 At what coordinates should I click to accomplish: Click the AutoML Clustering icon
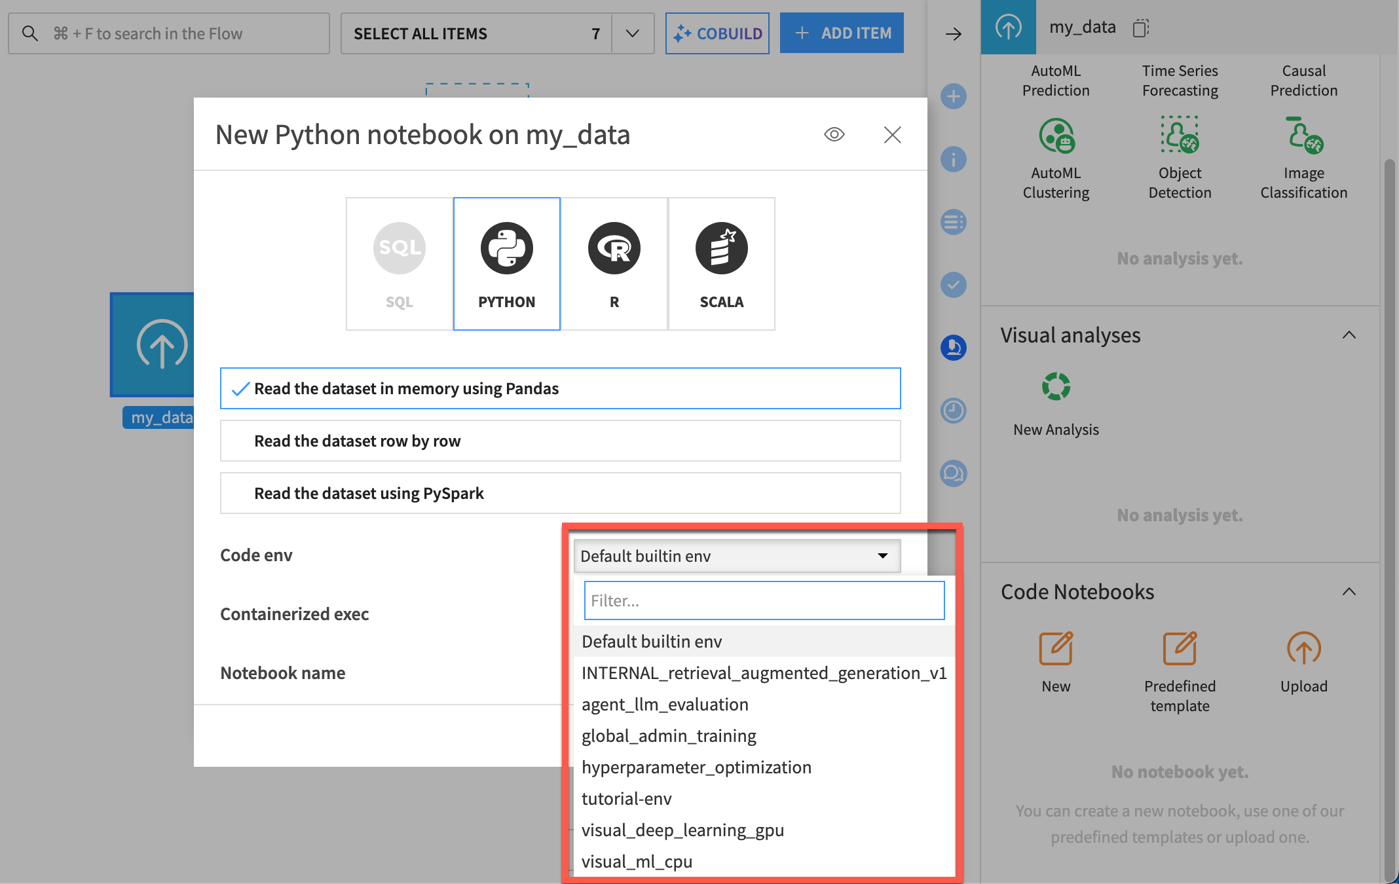tap(1056, 136)
